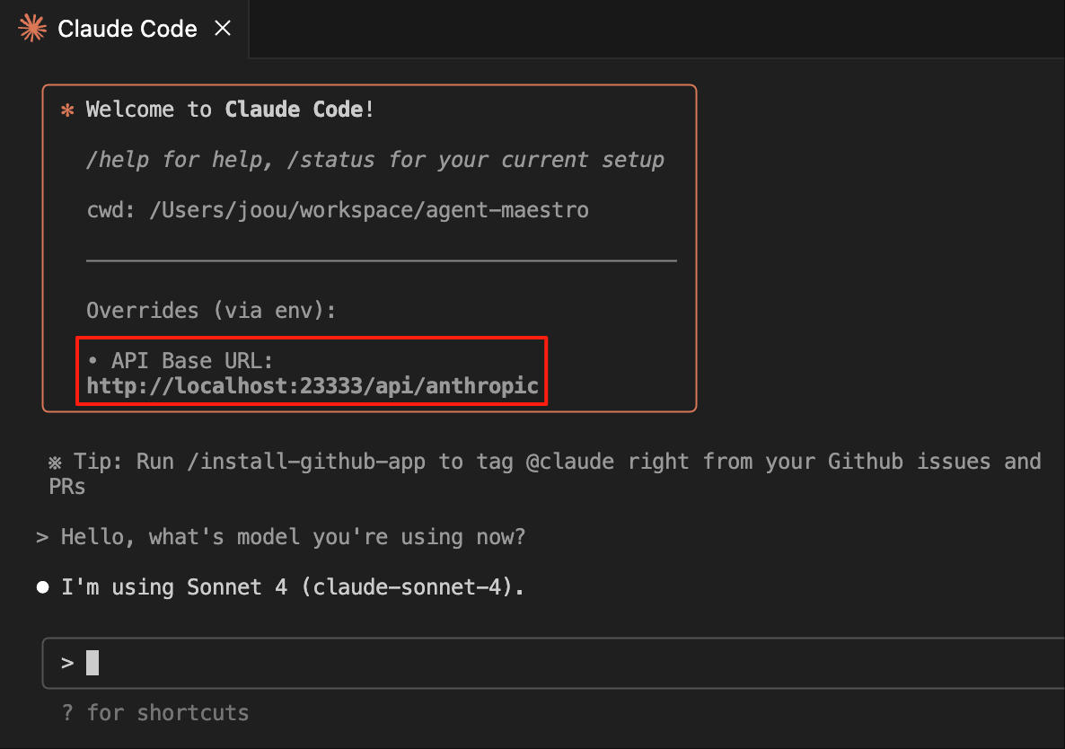Click the prompt input field
1065x749 pixels.
point(553,663)
